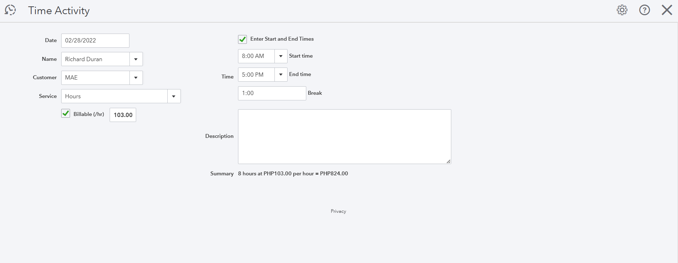Open the End time dropdown arrow
The image size is (678, 263).
281,75
